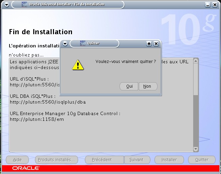Click the shade button on Quitter dialog
The width and height of the screenshot is (221, 174).
pos(149,44)
